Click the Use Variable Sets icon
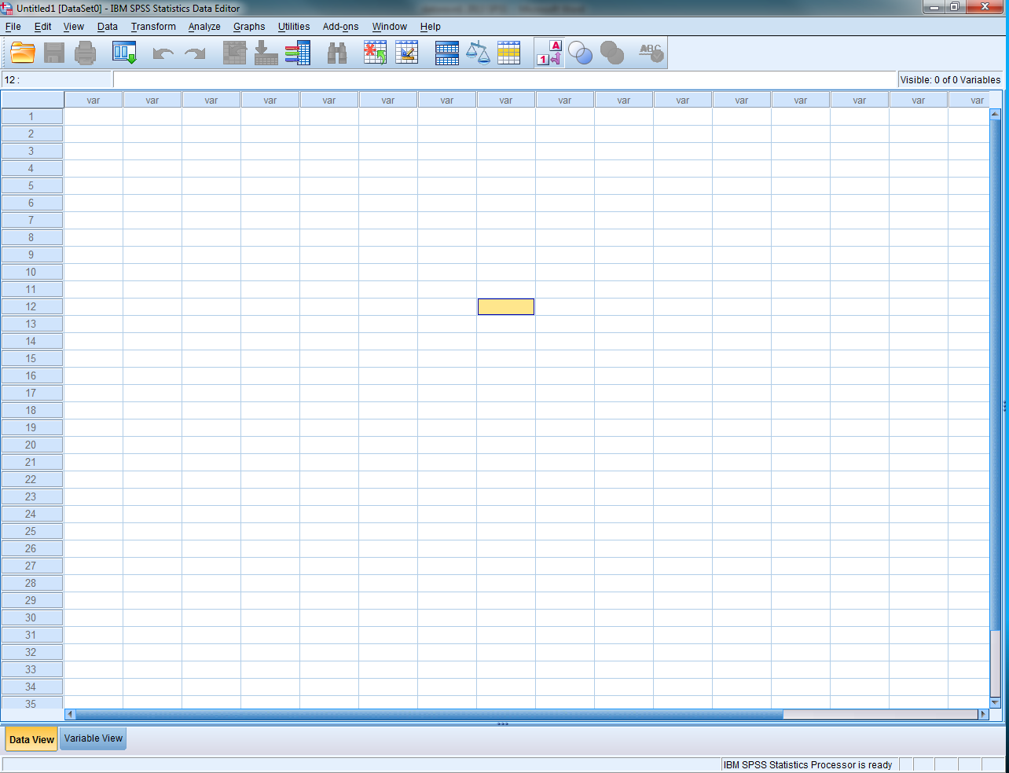This screenshot has width=1009, height=773. 581,53
